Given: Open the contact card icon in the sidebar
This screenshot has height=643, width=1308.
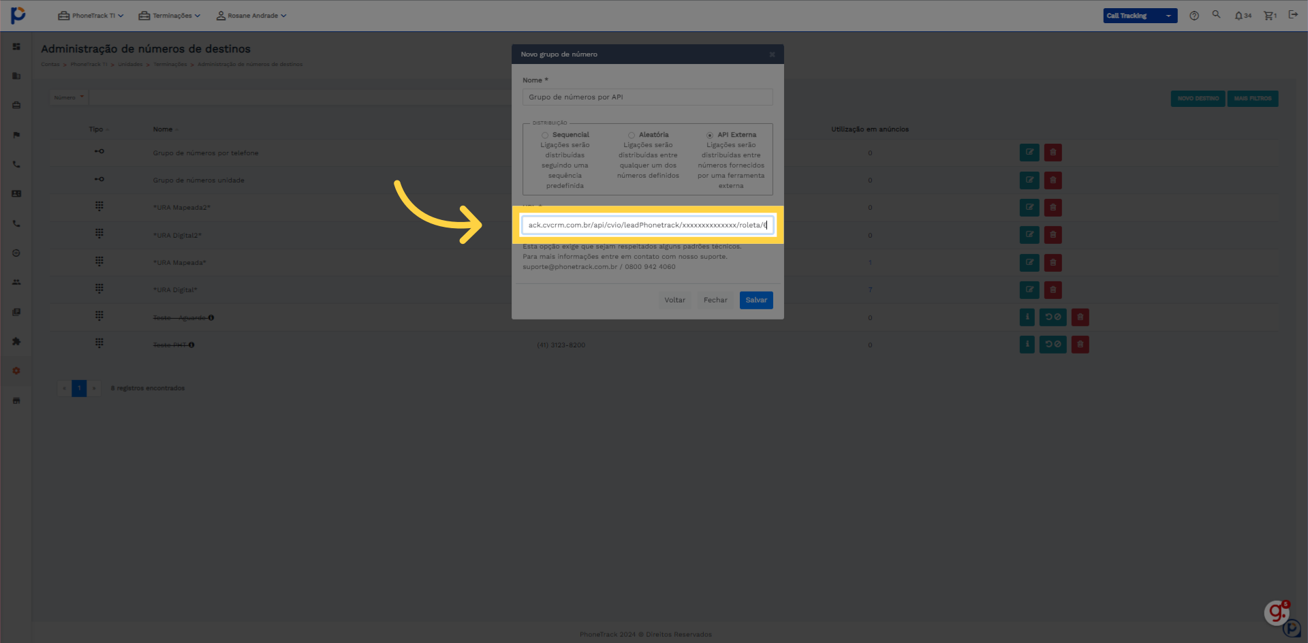Looking at the screenshot, I should coord(16,193).
